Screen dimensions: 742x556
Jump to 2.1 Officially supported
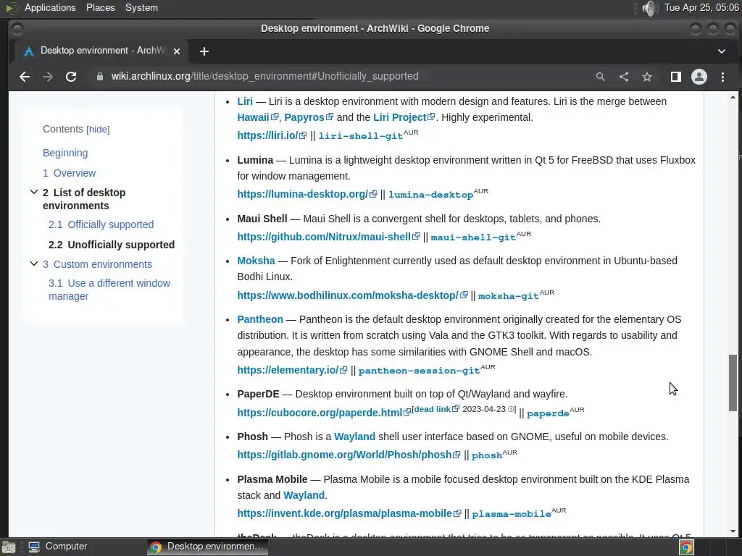click(x=101, y=224)
